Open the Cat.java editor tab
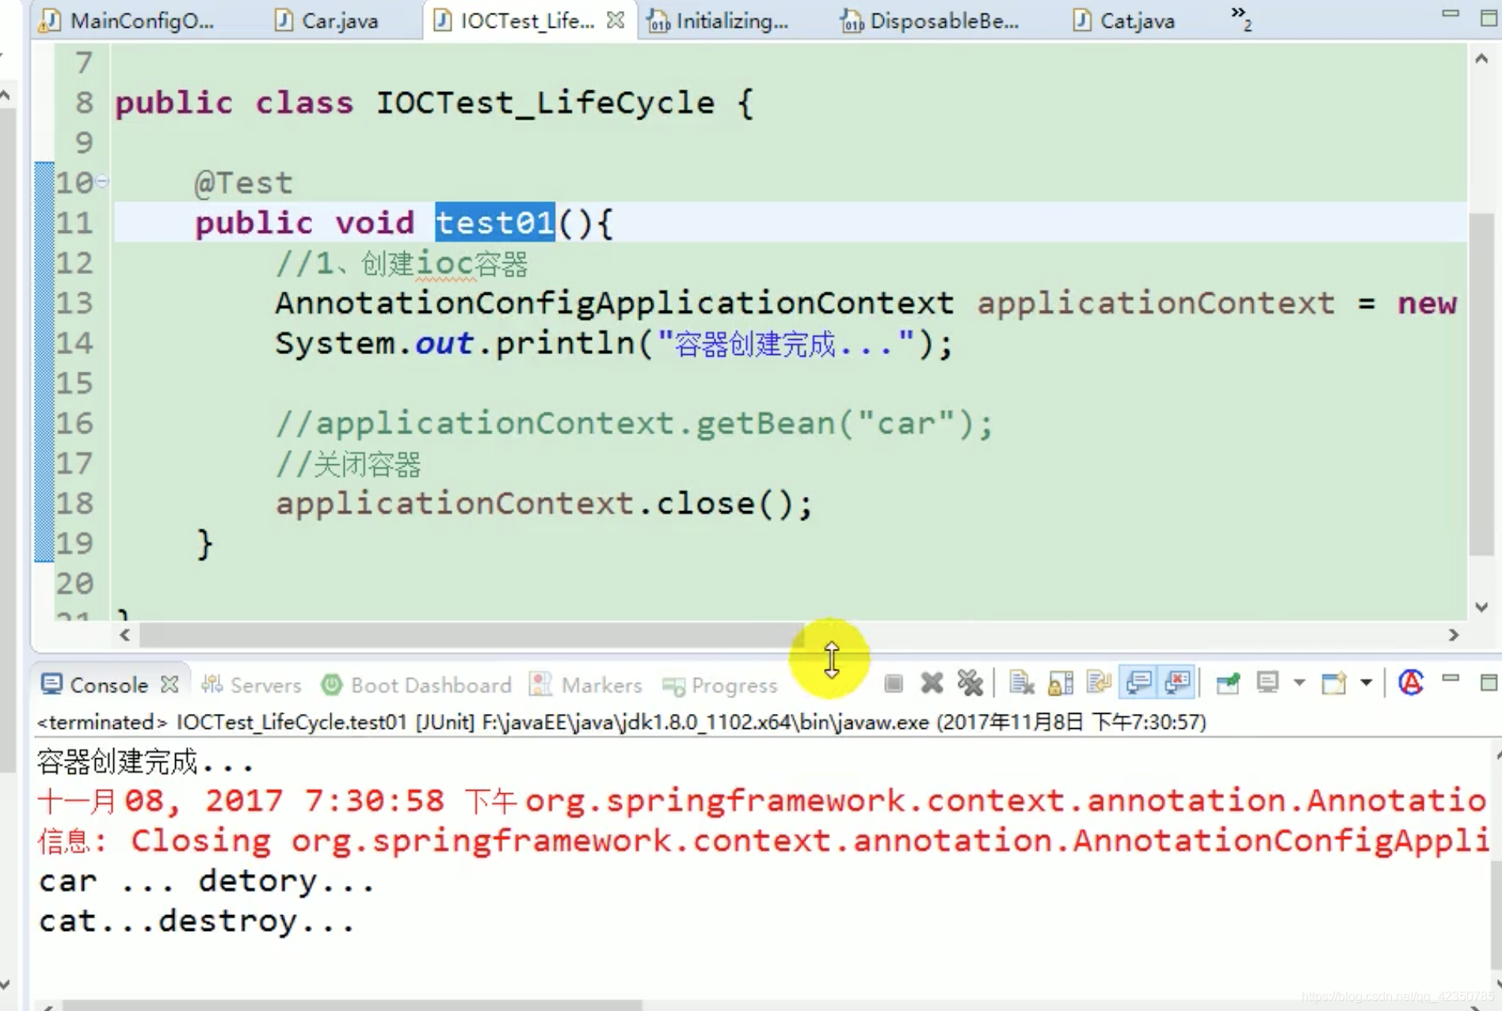 coord(1124,21)
